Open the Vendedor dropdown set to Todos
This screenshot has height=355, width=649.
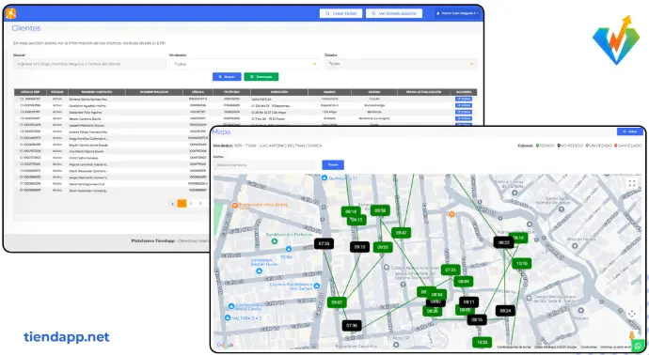point(245,64)
